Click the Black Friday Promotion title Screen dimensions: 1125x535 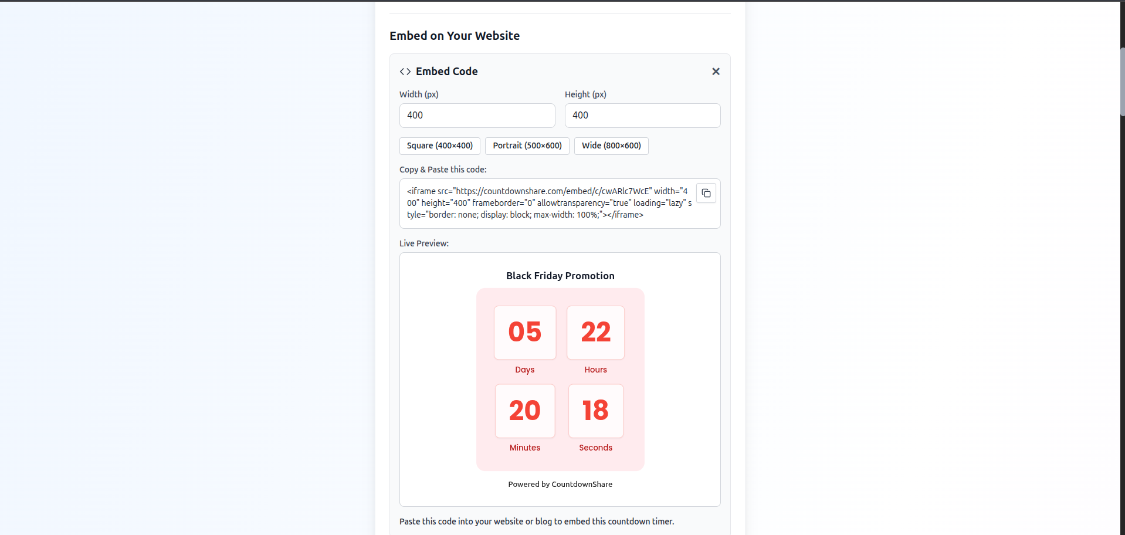tap(560, 275)
